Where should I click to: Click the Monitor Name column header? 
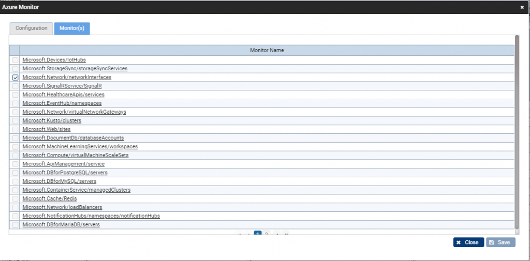point(267,50)
